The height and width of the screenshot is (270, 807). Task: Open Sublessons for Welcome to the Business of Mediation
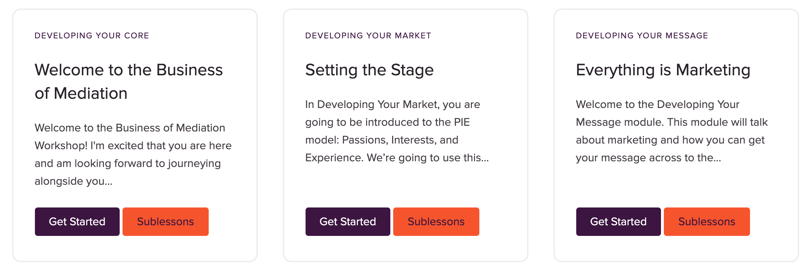pyautogui.click(x=166, y=222)
